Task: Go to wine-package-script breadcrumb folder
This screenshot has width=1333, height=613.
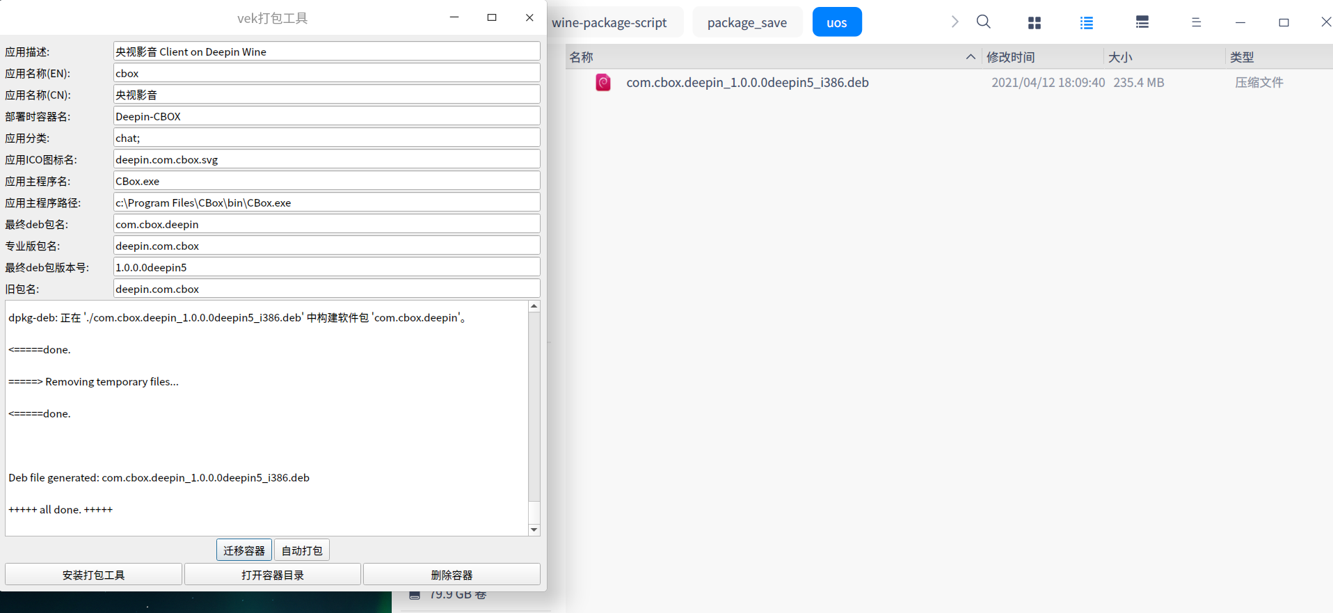Action: 609,22
